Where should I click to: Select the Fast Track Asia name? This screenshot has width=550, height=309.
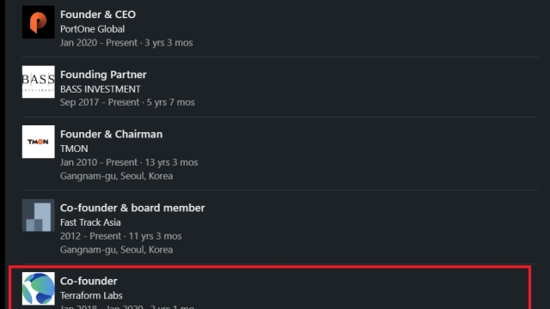click(90, 222)
